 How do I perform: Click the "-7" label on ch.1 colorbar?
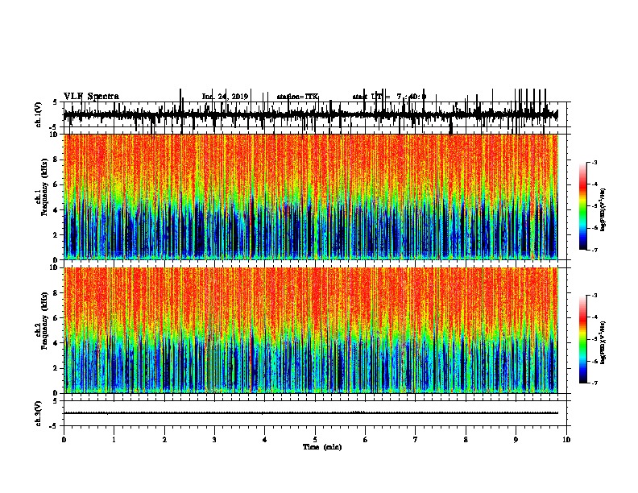594,250
